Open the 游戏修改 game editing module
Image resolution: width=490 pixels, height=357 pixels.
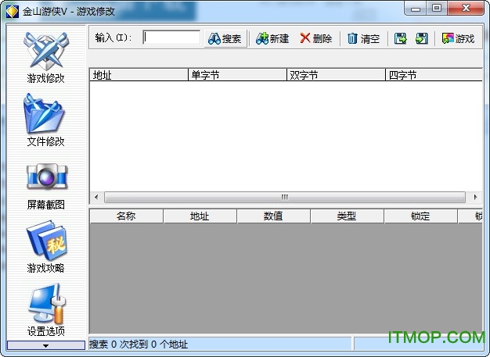tap(45, 56)
